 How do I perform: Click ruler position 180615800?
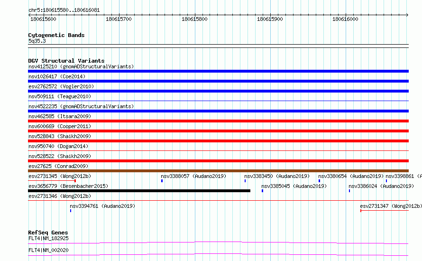(x=194, y=19)
